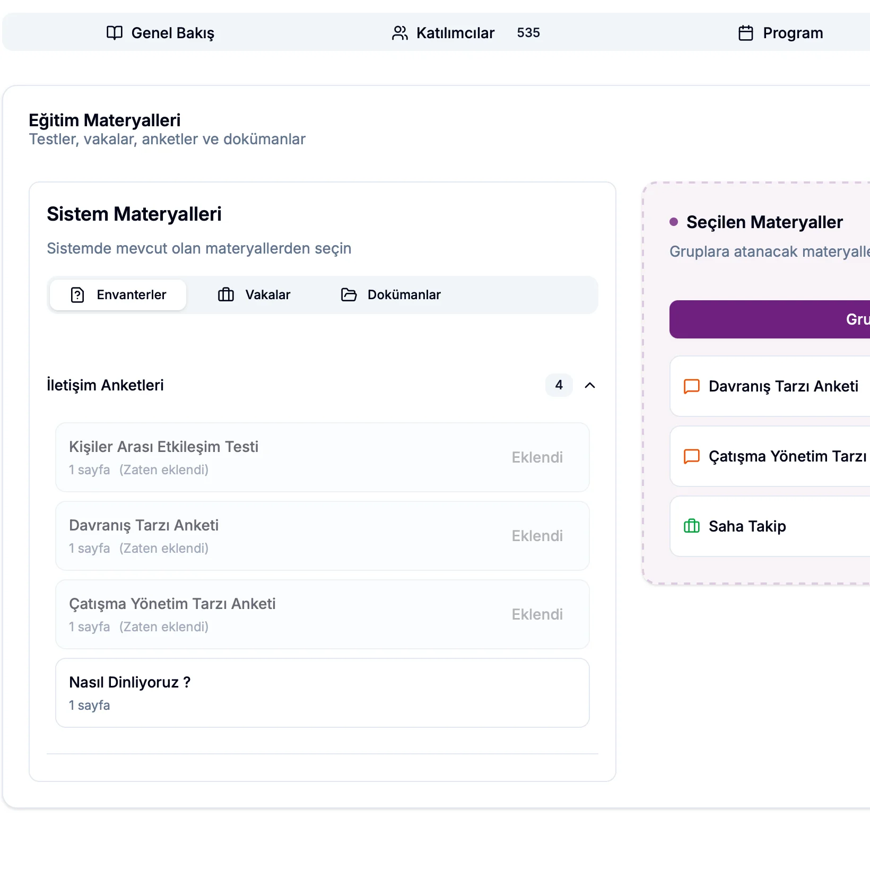The image size is (870, 870).
Task: Click the people icon beside Katılımcılar
Action: pos(399,33)
